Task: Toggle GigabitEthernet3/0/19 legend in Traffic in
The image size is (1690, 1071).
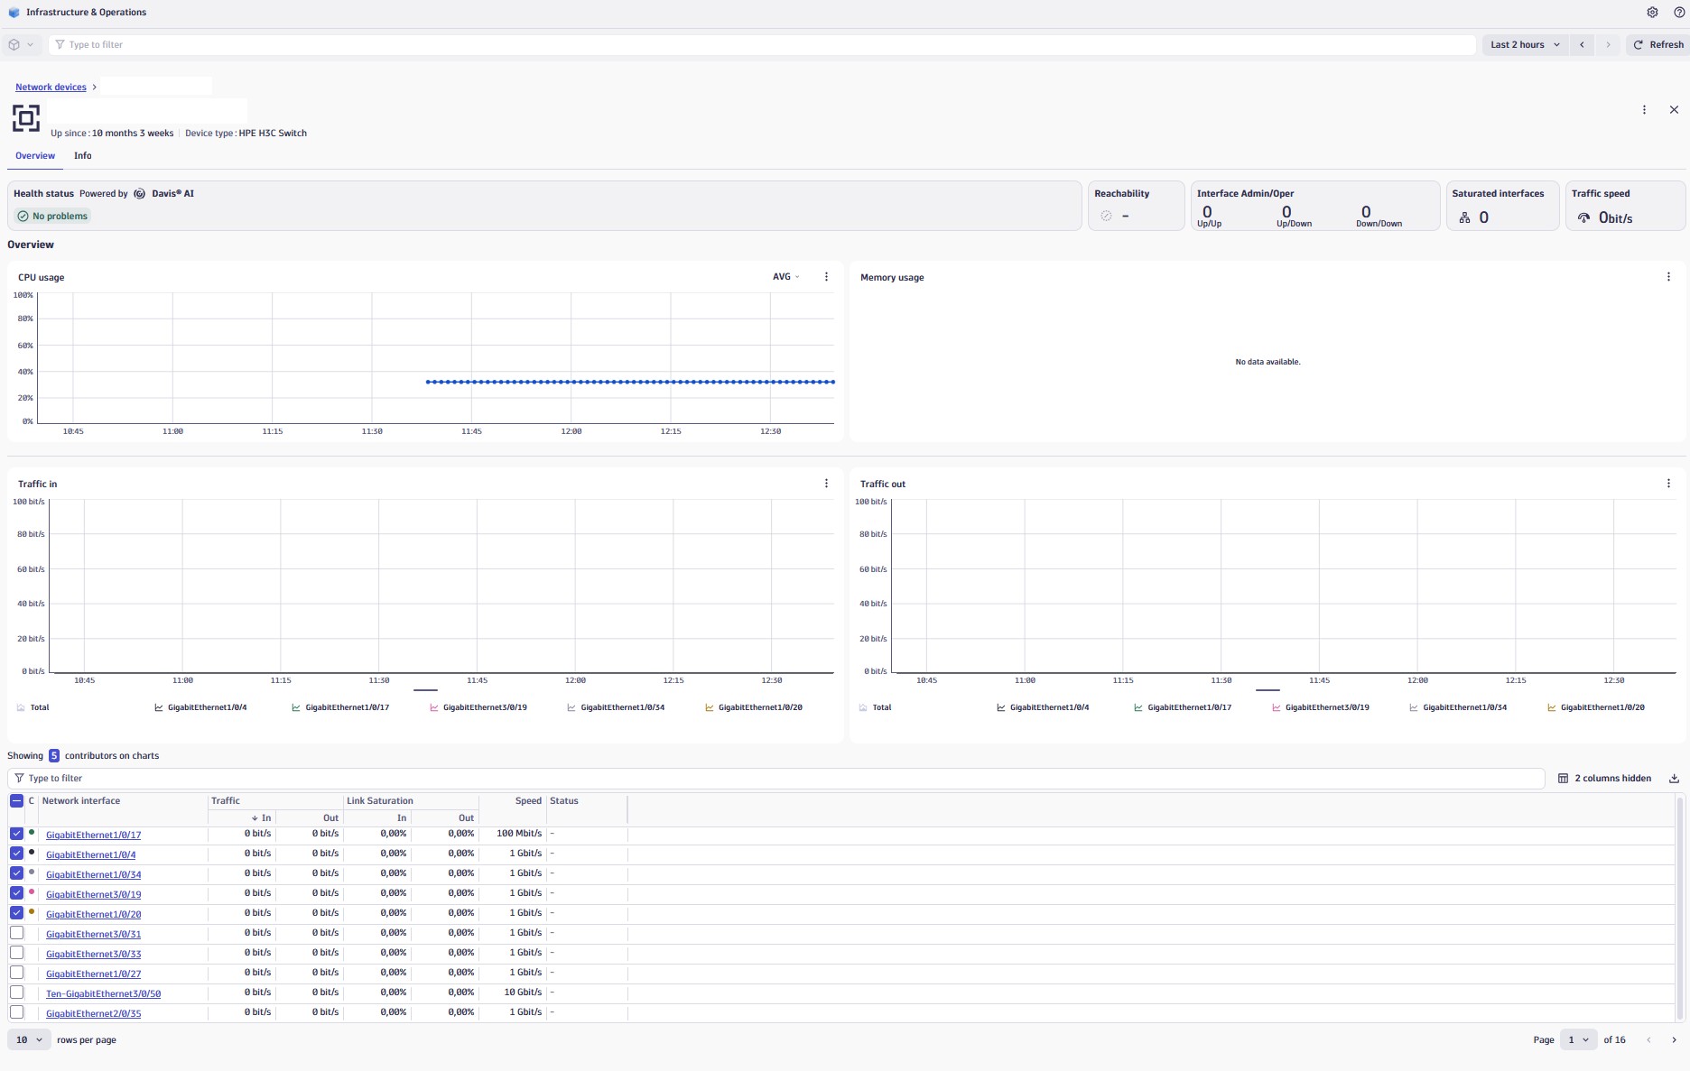Action: [478, 707]
